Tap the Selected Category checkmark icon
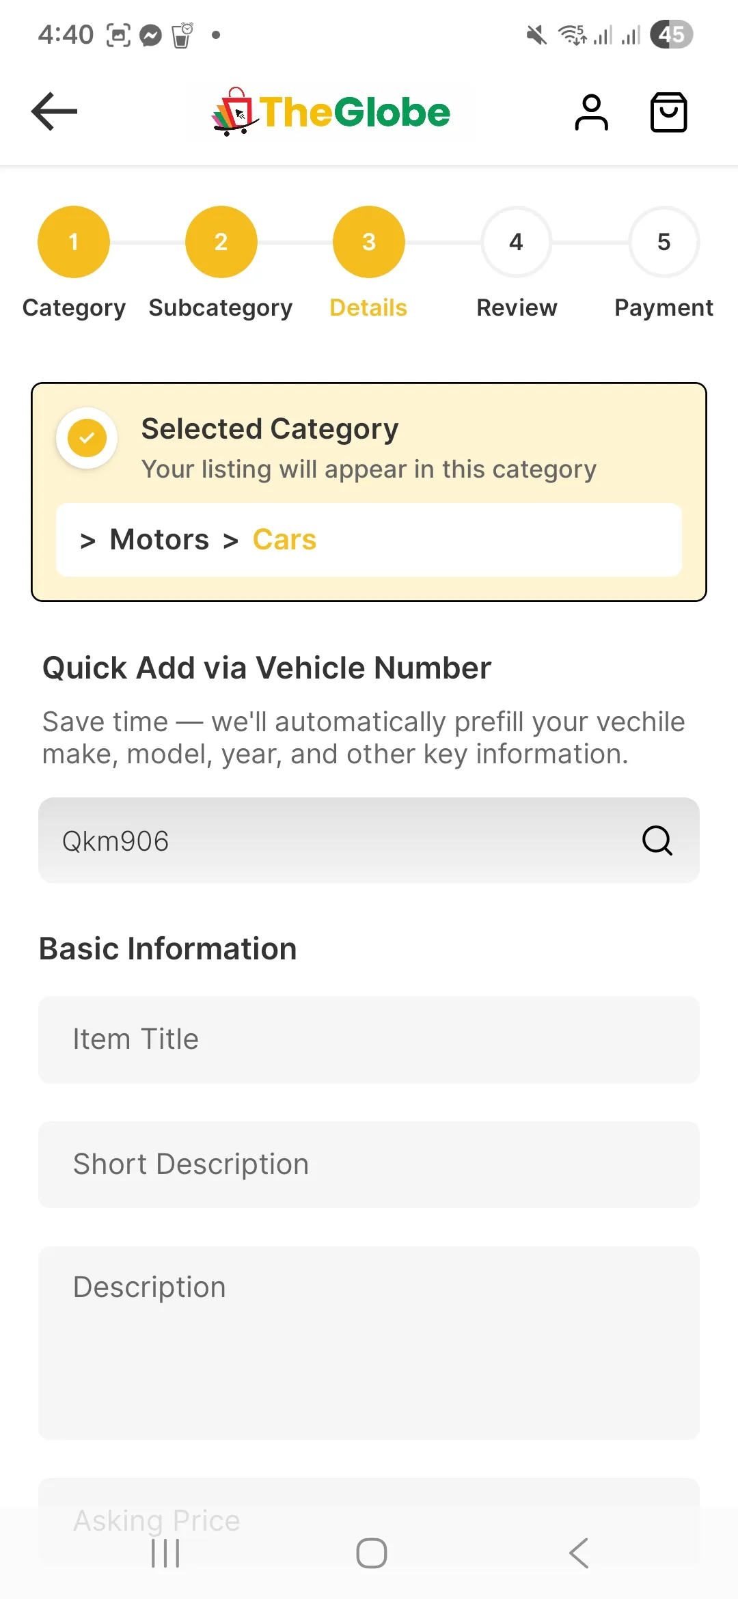The width and height of the screenshot is (738, 1599). [87, 438]
